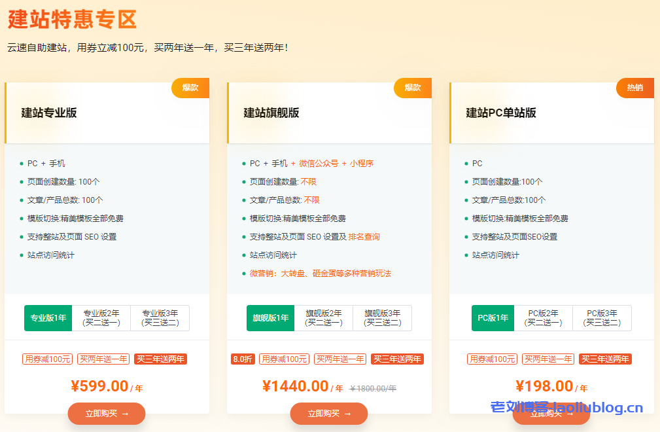This screenshot has width=660, height=432.
Task: Switch to 专业版2年 (买二送一) option
Action: (x=101, y=318)
